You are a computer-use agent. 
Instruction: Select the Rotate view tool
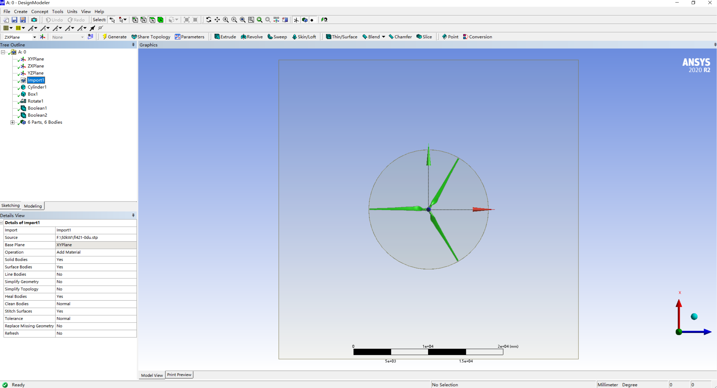tap(209, 20)
